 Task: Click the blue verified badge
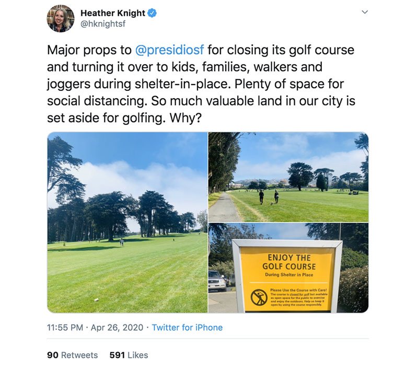(x=152, y=13)
